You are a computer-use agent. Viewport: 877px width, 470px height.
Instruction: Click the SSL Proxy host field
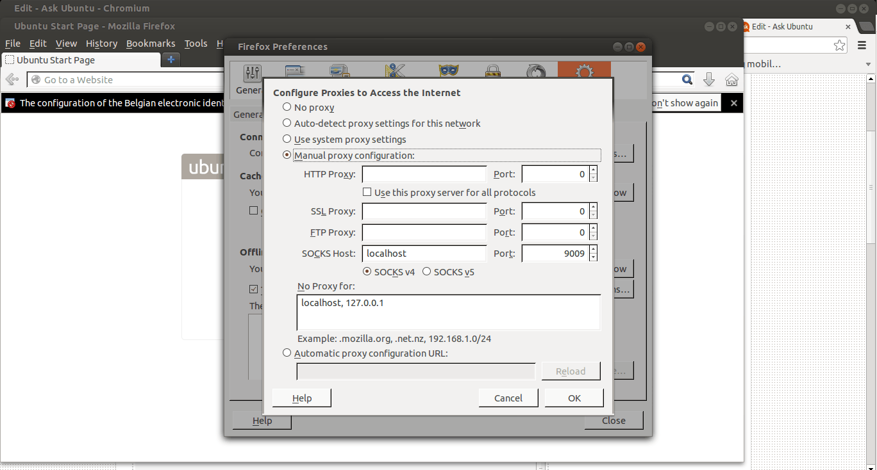(424, 211)
